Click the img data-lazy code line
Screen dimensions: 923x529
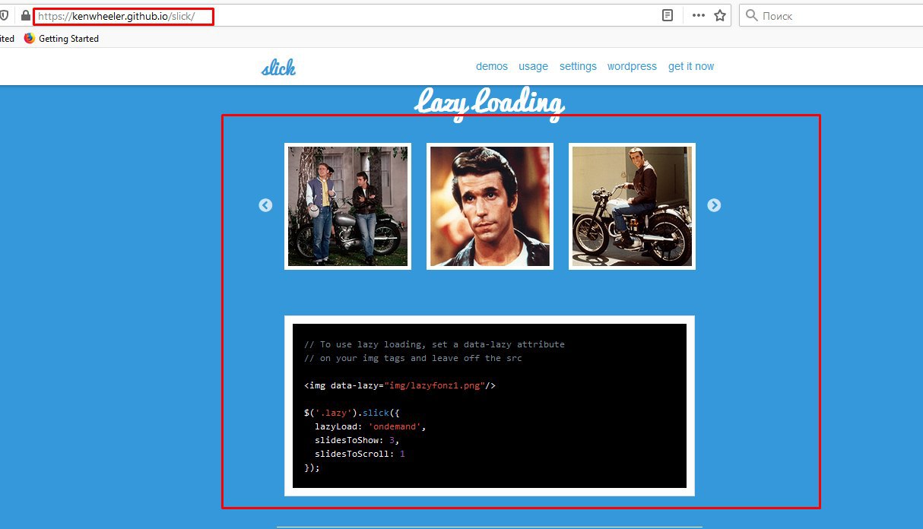(400, 385)
